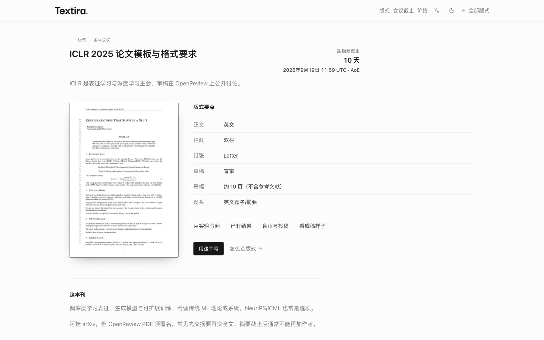Click the deadline date 2026年9月19日 11:59 UTC
The height and width of the screenshot is (340, 544).
315,70
